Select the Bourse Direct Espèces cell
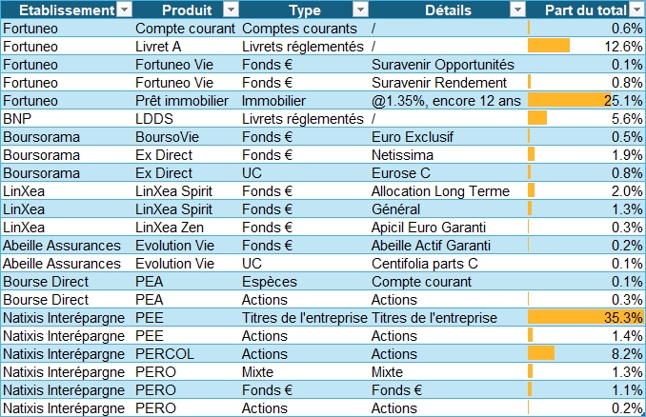This screenshot has height=417, width=646. (x=270, y=281)
